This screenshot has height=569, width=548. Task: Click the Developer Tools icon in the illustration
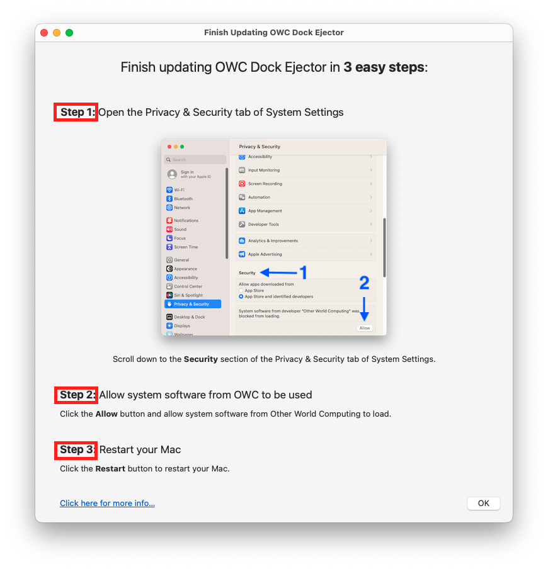tap(242, 224)
